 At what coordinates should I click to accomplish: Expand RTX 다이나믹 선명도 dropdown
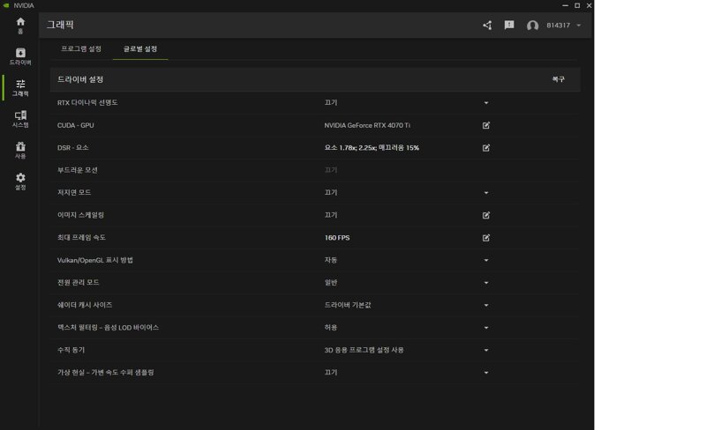[486, 103]
